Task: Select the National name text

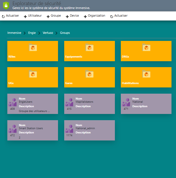Action: [x=137, y=102]
